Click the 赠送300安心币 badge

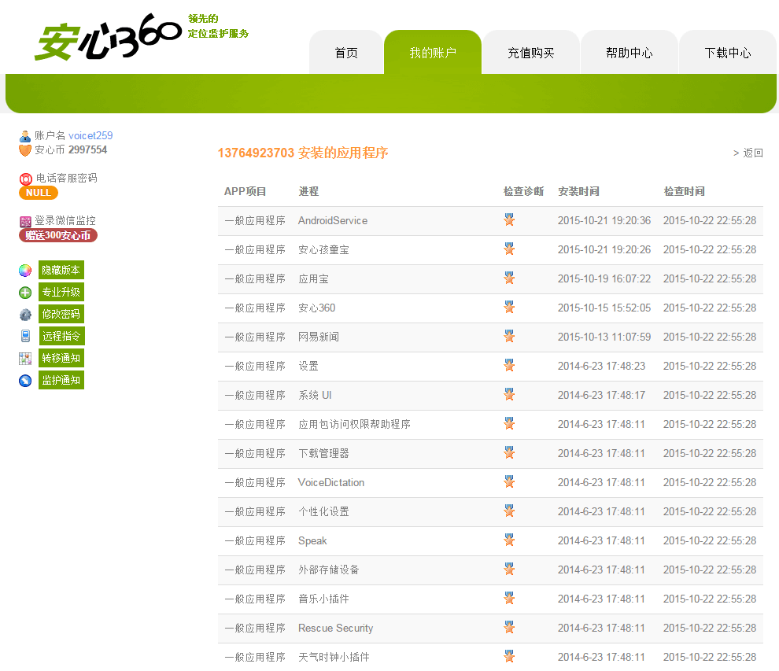58,235
